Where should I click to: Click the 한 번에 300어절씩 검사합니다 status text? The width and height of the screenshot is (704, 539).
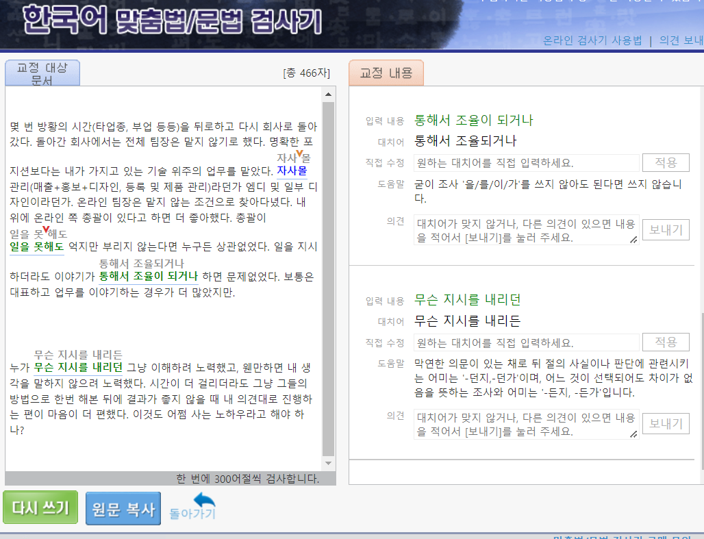tap(248, 479)
